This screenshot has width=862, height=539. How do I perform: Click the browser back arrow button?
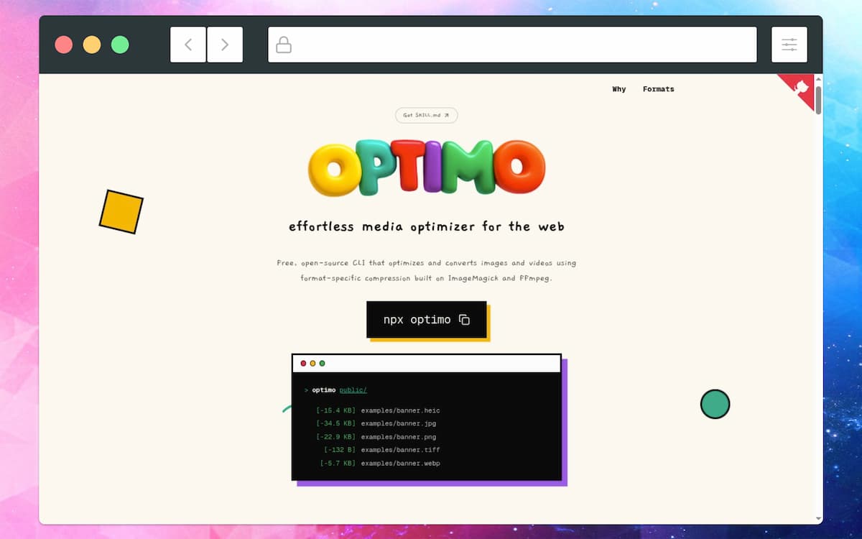[188, 45]
